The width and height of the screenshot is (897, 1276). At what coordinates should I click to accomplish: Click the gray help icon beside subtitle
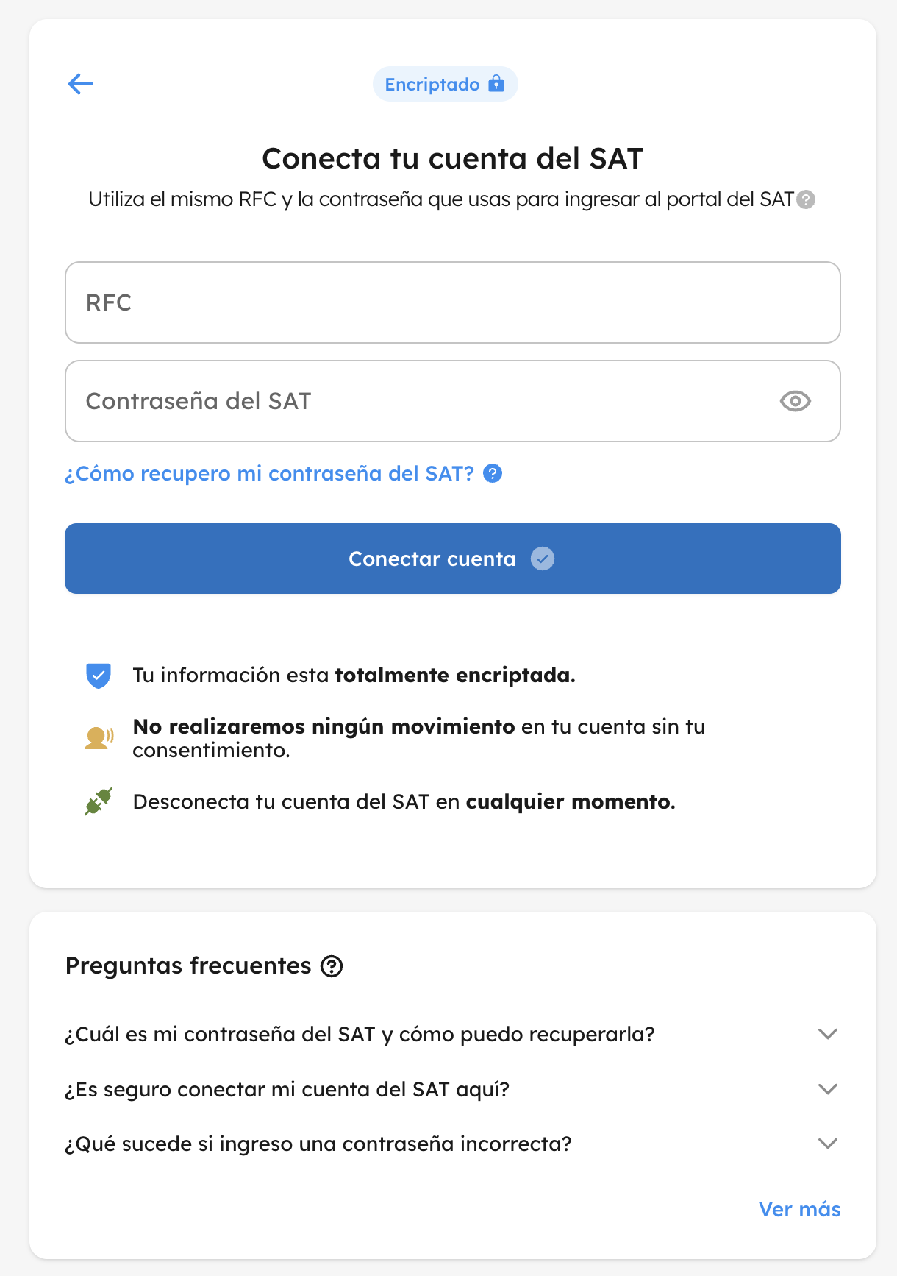point(806,199)
